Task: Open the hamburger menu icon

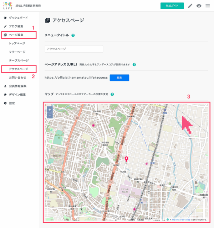Action: coord(208,6)
